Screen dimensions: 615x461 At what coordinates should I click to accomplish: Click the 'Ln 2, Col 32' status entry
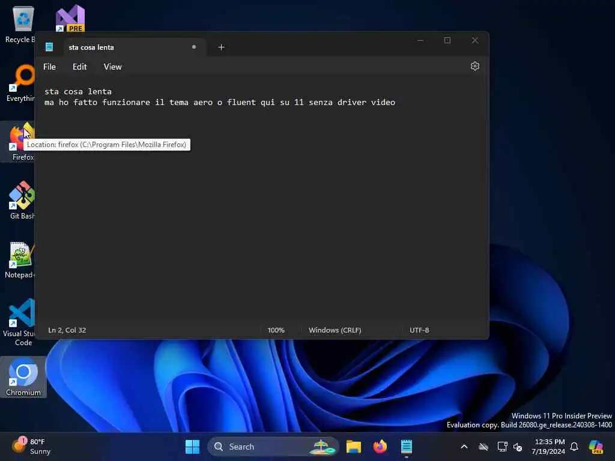[x=67, y=330]
